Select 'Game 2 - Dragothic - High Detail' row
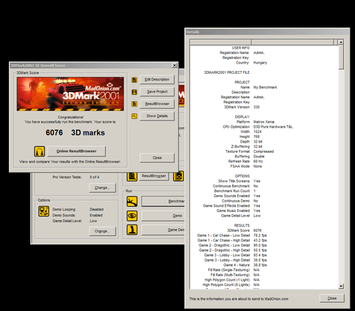This screenshot has width=355, height=311. pos(233,250)
